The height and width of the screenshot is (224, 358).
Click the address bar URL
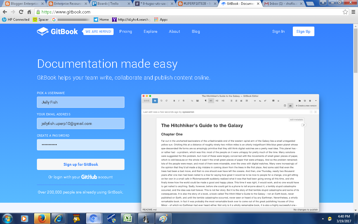66,12
